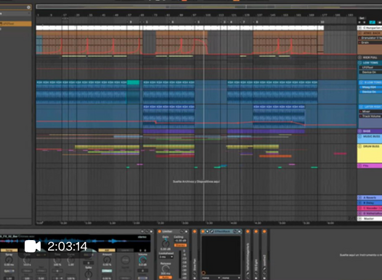382x280 pixels.
Task: Click the Set locator button
Action: (x=362, y=18)
